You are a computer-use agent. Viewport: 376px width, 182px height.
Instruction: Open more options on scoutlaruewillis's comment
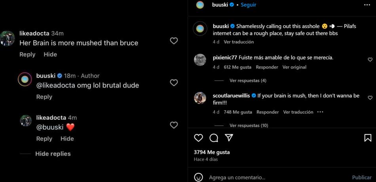(x=320, y=112)
